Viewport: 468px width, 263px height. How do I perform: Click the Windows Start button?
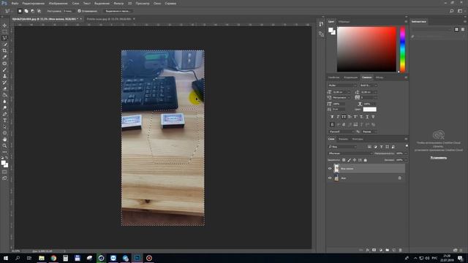click(6, 258)
